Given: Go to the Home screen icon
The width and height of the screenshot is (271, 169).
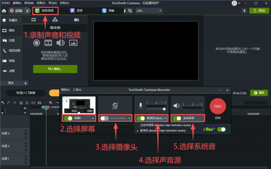Looking at the screenshot, I should tap(4, 11).
